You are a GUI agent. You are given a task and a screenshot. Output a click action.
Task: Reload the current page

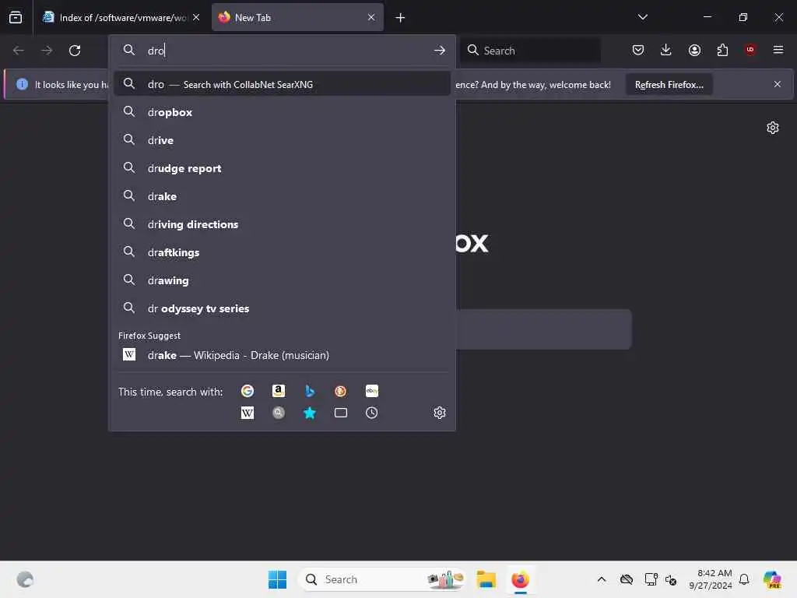(75, 51)
